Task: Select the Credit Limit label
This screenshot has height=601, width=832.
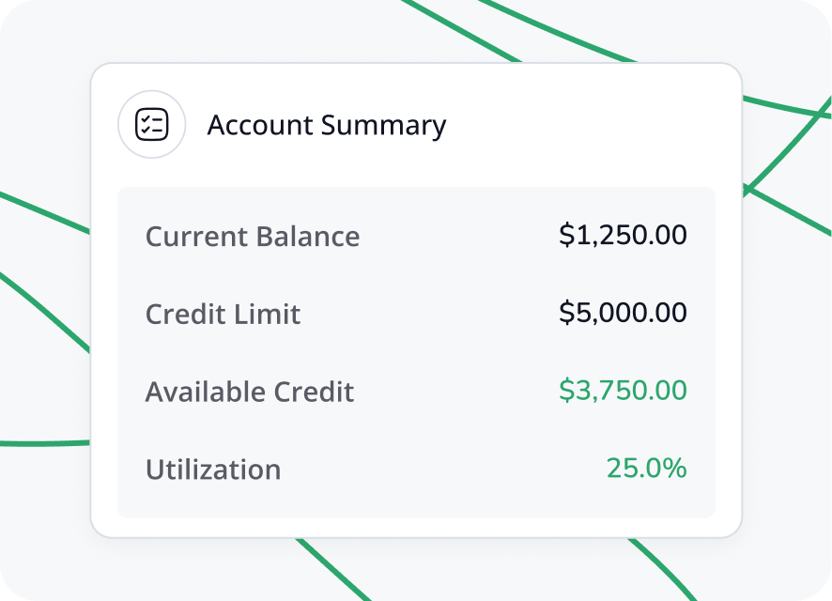Action: (x=223, y=314)
